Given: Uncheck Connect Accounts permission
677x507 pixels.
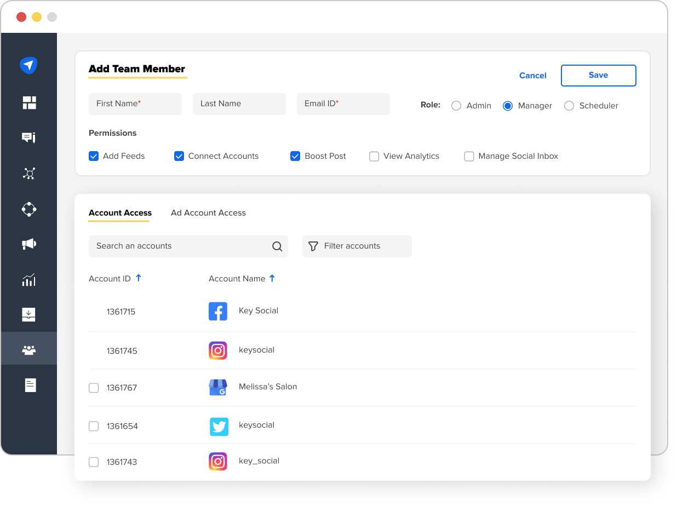Looking at the screenshot, I should (179, 156).
